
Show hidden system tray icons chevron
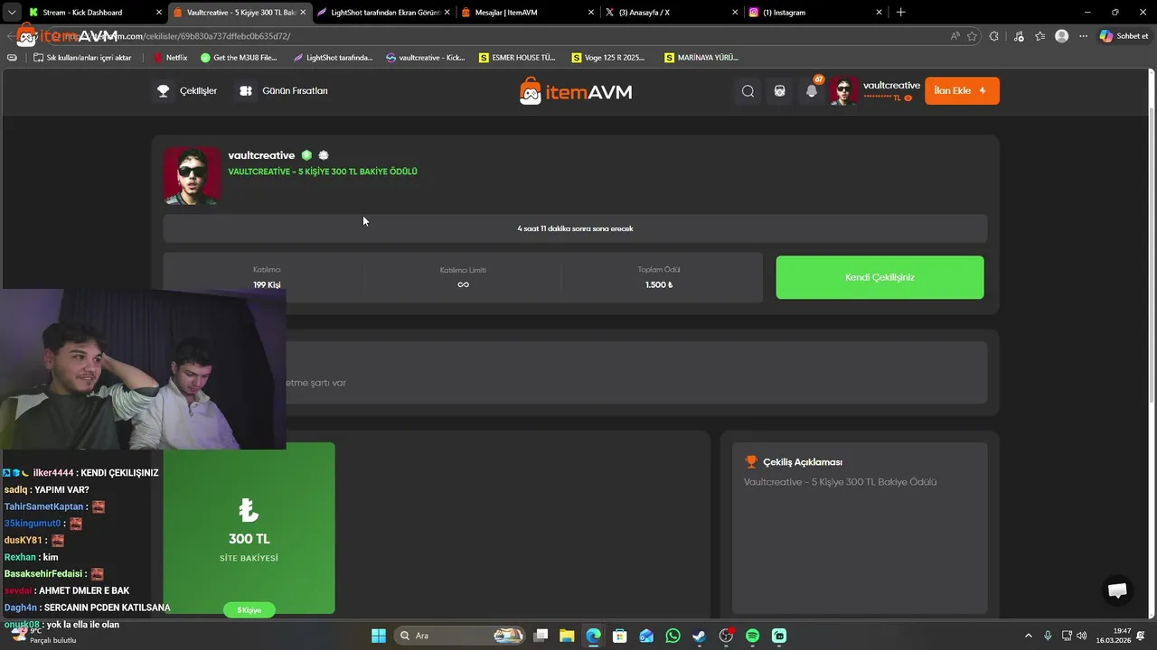pyautogui.click(x=1028, y=636)
